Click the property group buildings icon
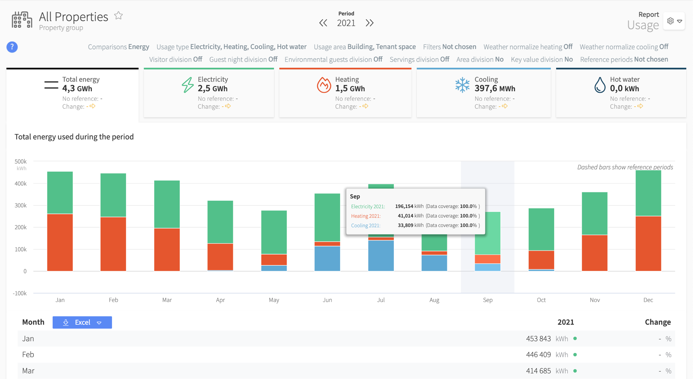The image size is (693, 379). [x=22, y=20]
